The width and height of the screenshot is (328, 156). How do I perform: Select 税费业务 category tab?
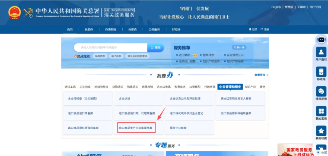pos(180,87)
